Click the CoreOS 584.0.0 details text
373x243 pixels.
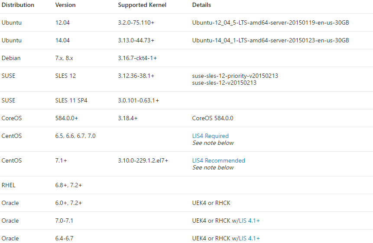pos(213,118)
